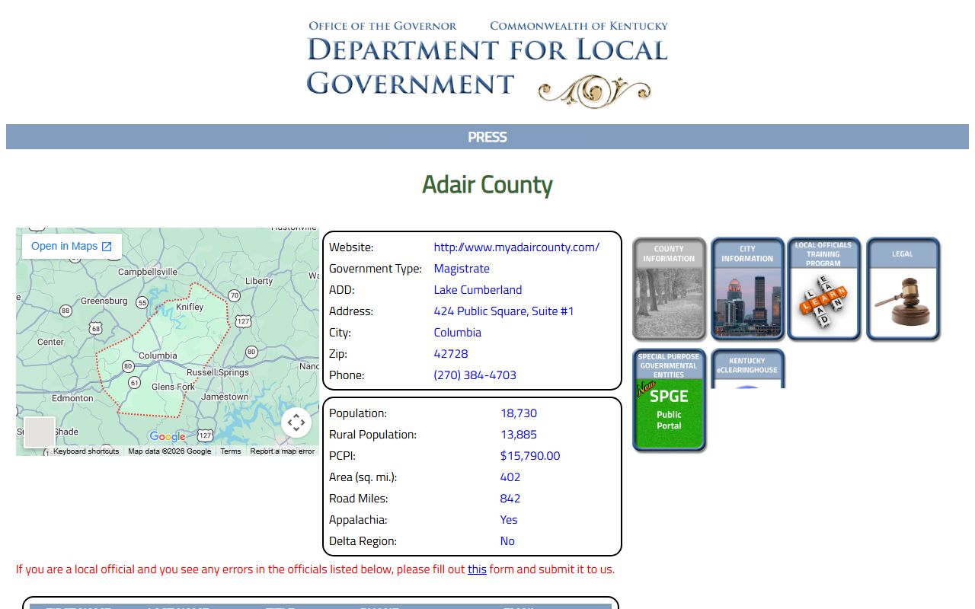Image resolution: width=975 pixels, height=609 pixels.
Task: Select phone number (270) 384-4703
Action: click(x=475, y=375)
